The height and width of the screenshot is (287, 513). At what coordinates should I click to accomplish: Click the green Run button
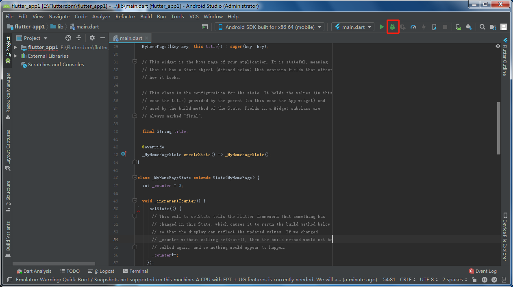point(382,27)
